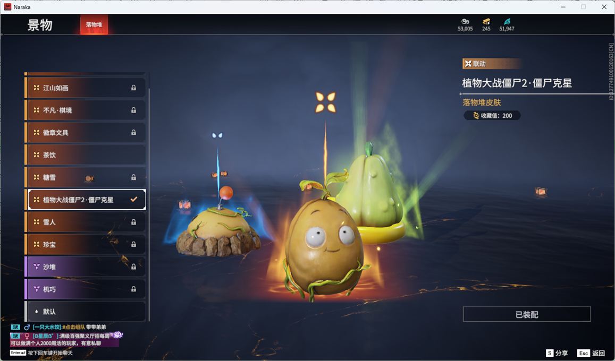Viewport: 615px width, 361px height.
Task: Click the teal feather currency icon
Action: 507,21
